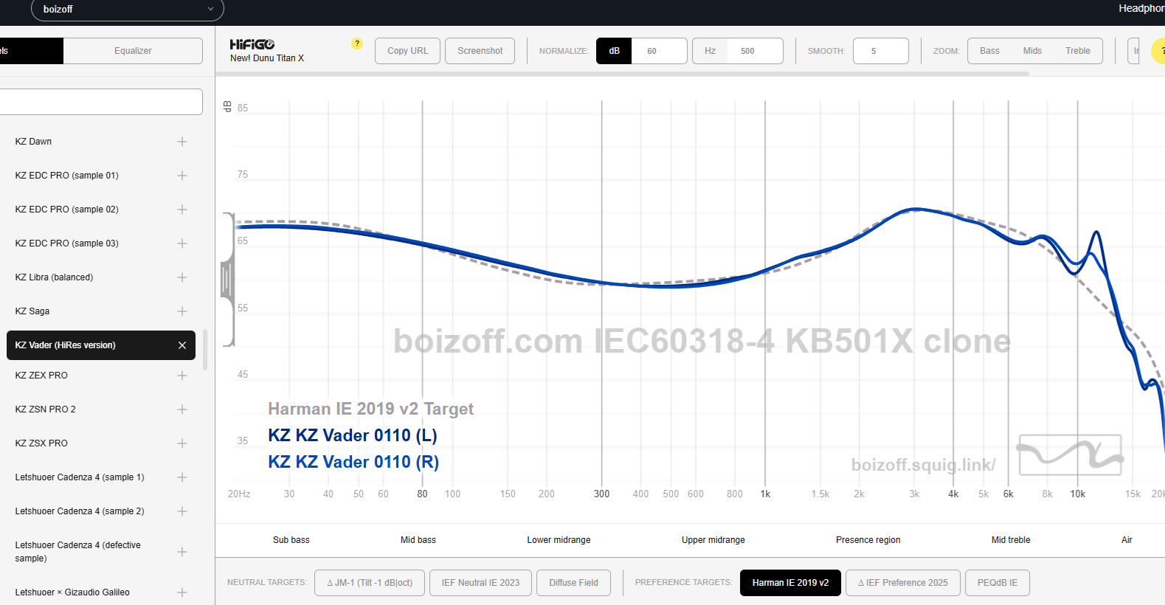Open the boizoff site dropdown

[128, 10]
